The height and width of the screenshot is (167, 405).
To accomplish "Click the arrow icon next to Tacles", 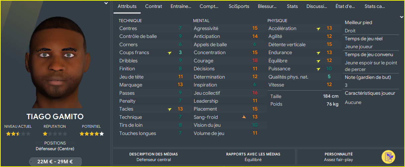I will click(170, 109).
